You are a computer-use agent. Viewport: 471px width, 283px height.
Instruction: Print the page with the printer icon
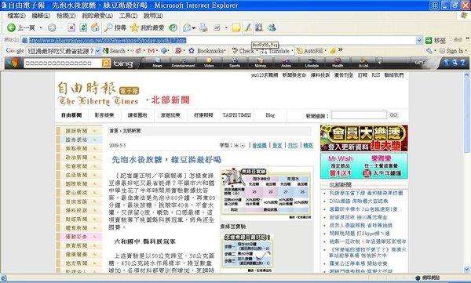point(203,28)
